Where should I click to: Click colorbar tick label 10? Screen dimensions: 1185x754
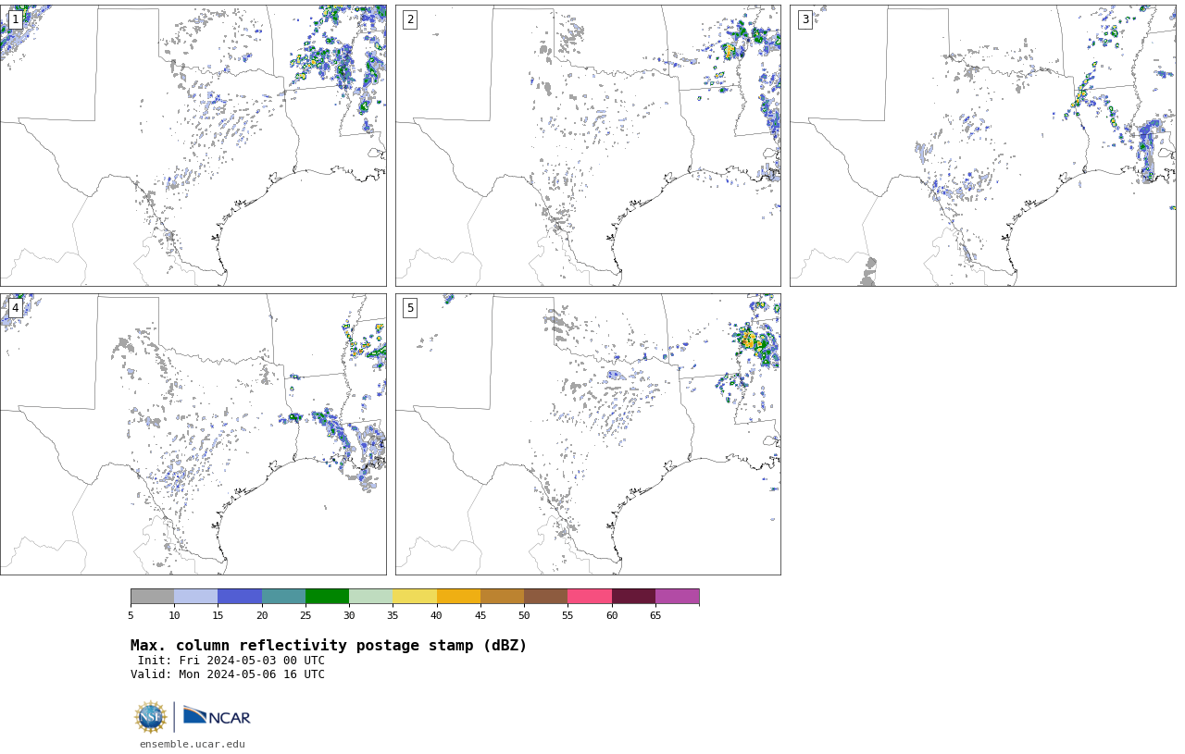(174, 615)
